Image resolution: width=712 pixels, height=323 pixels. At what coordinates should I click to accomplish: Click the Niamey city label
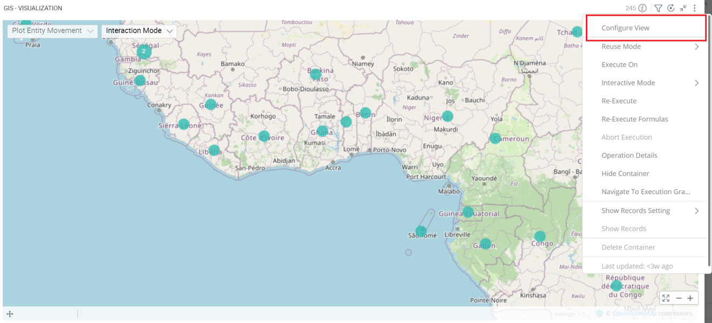pyautogui.click(x=363, y=64)
